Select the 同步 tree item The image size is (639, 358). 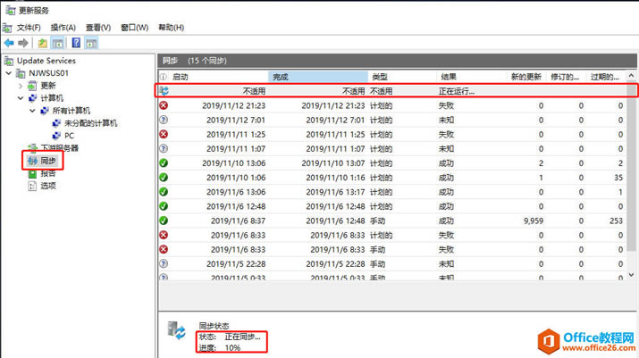coord(48,161)
